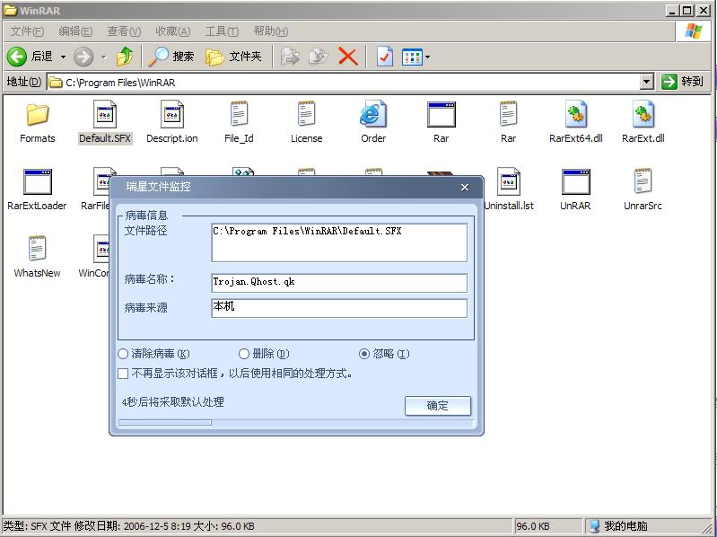The width and height of the screenshot is (717, 537).
Task: Click the Move To toolbar icon
Action: coord(290,57)
